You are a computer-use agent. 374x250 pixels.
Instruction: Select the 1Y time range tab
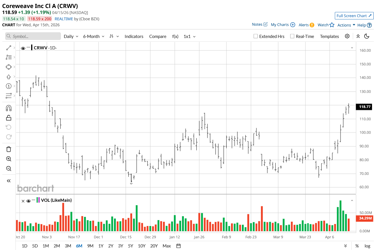point(101,246)
